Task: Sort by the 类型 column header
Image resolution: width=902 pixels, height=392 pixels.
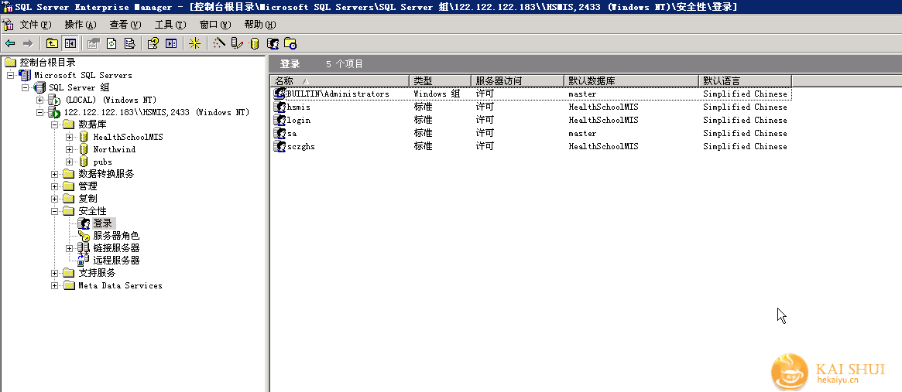Action: pyautogui.click(x=440, y=81)
